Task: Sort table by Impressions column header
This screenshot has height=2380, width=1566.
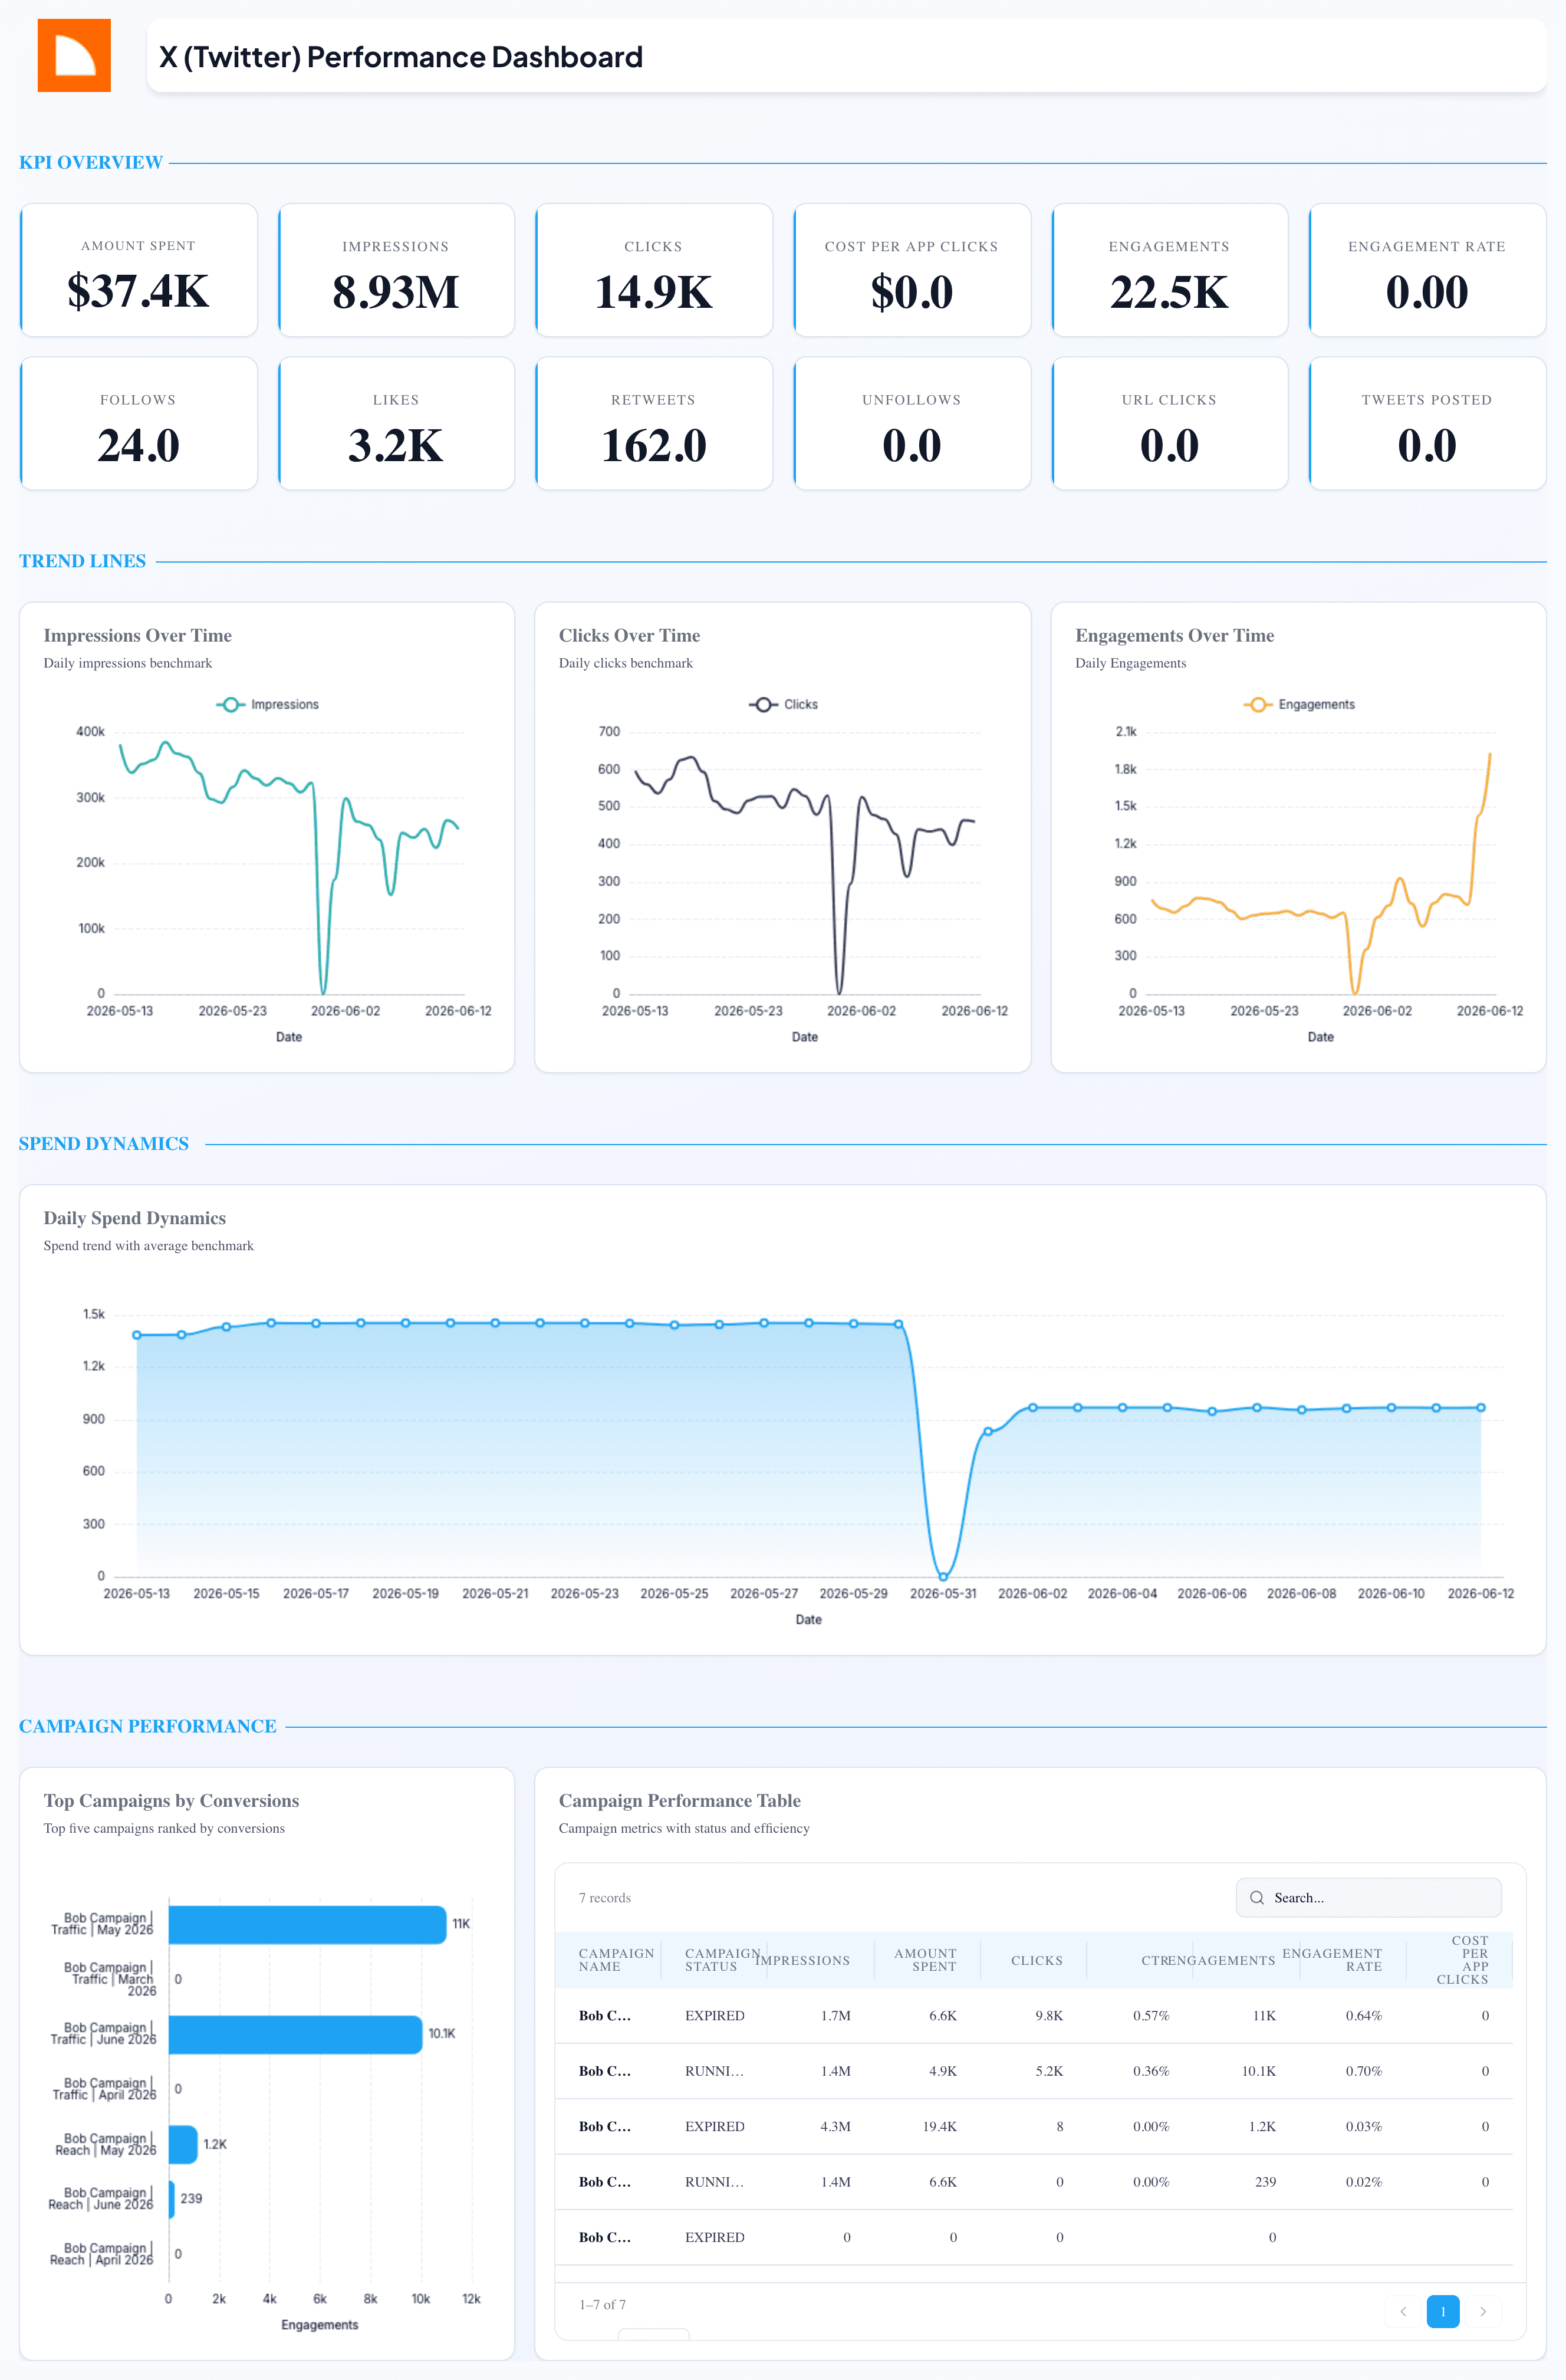Action: [802, 1960]
